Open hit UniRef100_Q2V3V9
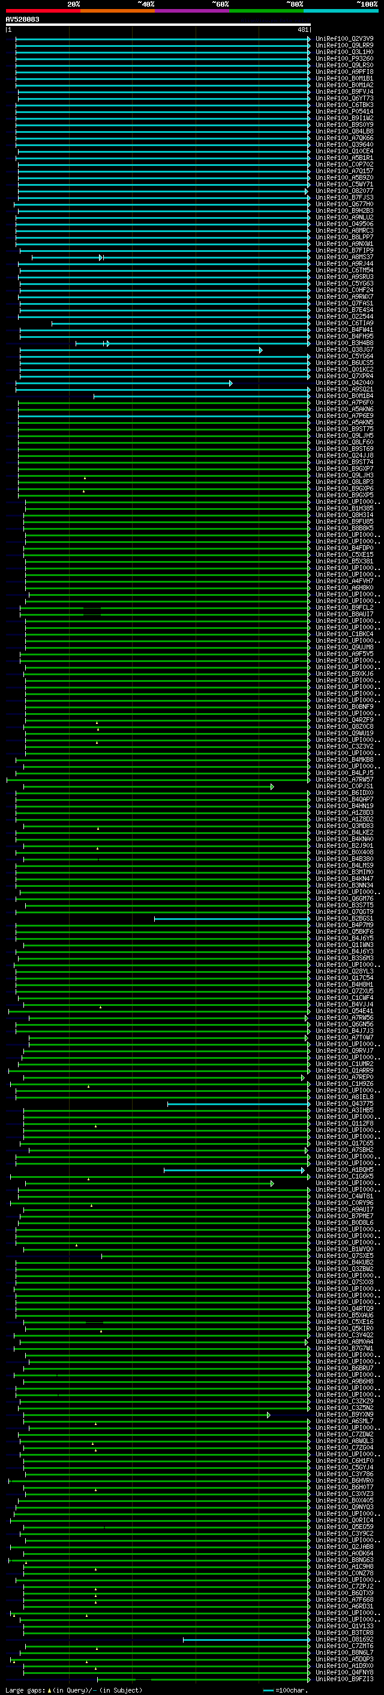The width and height of the screenshot is (384, 1695). click(344, 39)
